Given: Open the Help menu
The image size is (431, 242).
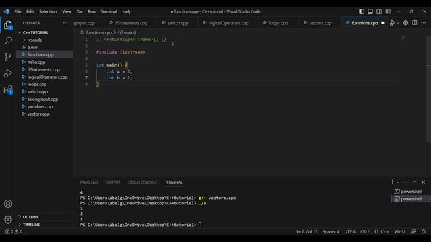Looking at the screenshot, I should (x=127, y=11).
